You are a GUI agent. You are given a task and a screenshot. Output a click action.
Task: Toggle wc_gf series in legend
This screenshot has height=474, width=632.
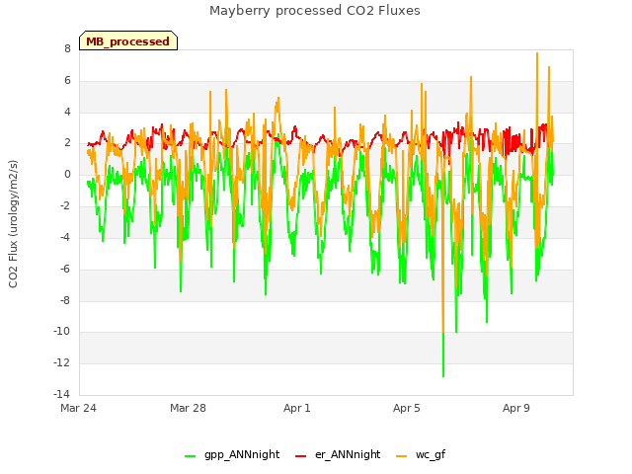point(422,454)
